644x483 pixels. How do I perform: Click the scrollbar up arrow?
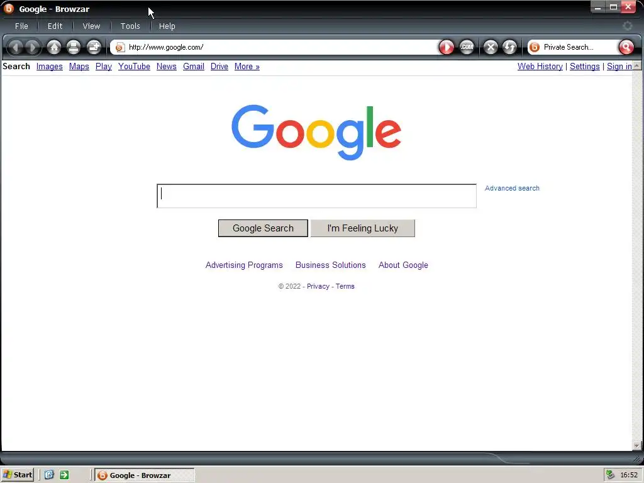tap(636, 65)
